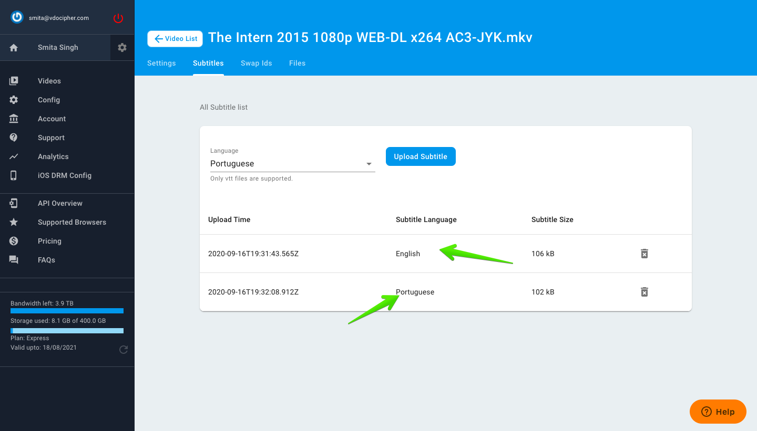This screenshot has height=431, width=757.
Task: Click the refresh icon near plan validity
Action: 124,350
